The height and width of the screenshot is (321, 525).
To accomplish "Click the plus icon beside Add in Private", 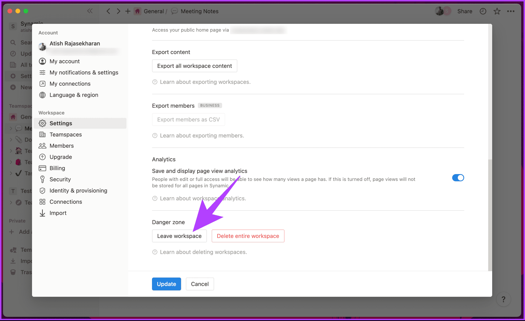I will pyautogui.click(x=12, y=232).
